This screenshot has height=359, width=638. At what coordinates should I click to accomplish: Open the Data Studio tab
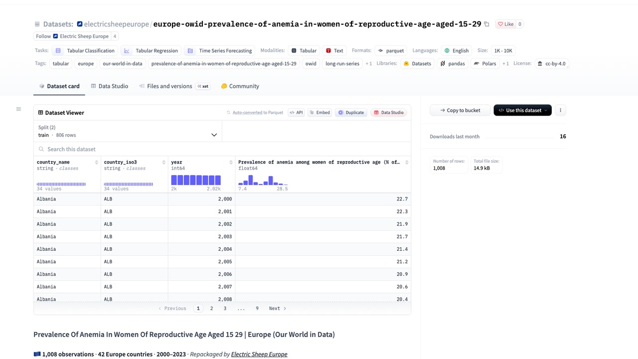tap(109, 86)
